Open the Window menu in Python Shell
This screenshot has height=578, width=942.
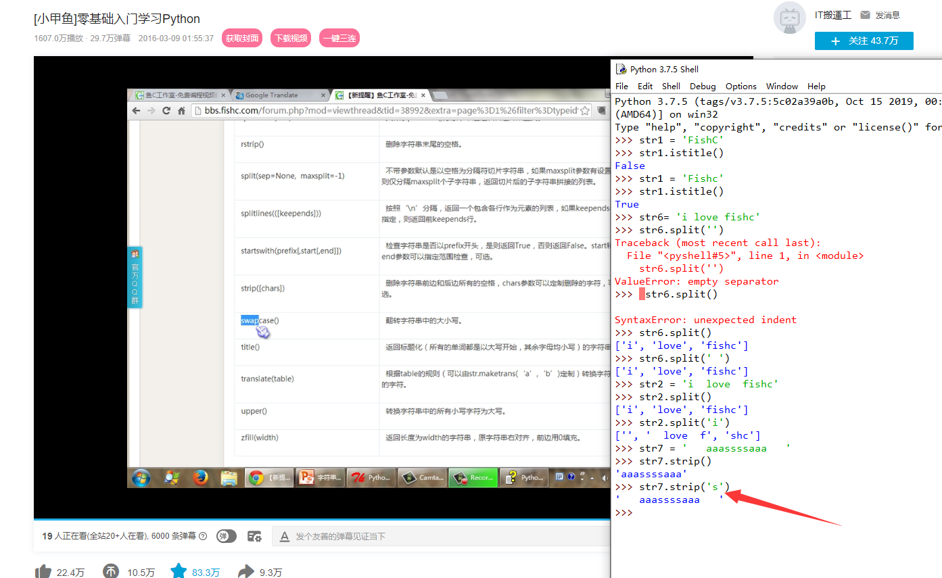[x=782, y=86]
